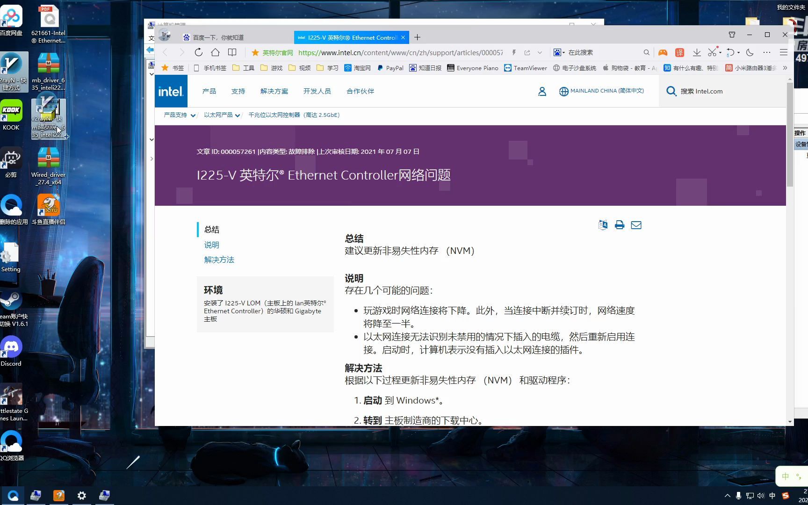
Task: Open QQ browser from the taskbar
Action: [13, 495]
